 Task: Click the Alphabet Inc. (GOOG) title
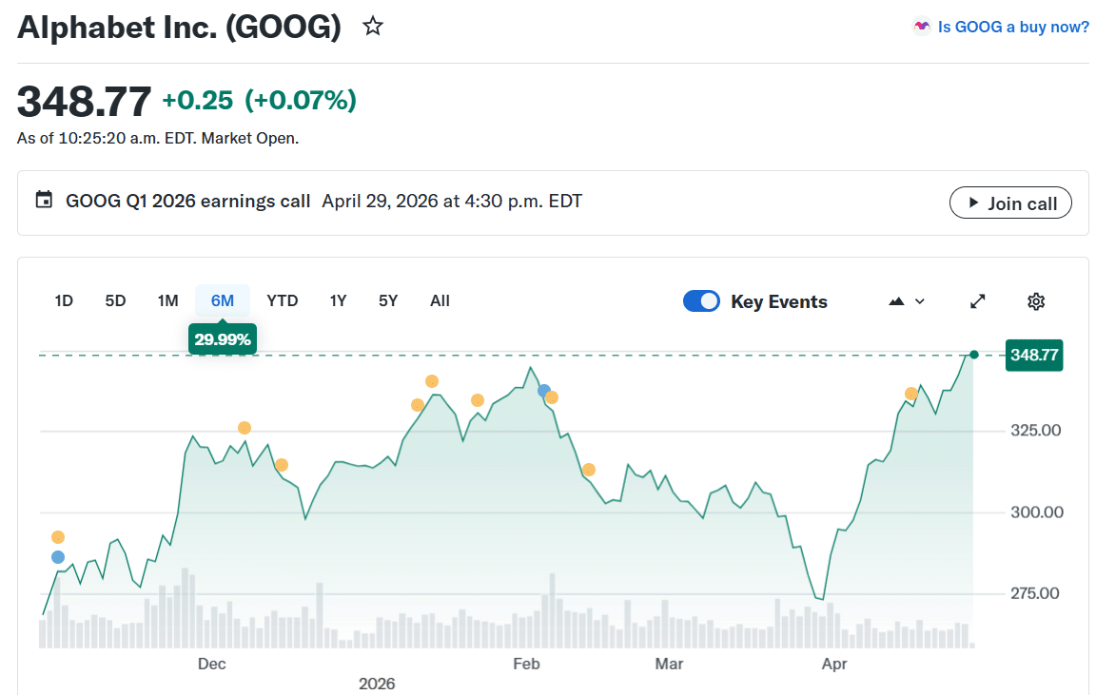(x=179, y=28)
